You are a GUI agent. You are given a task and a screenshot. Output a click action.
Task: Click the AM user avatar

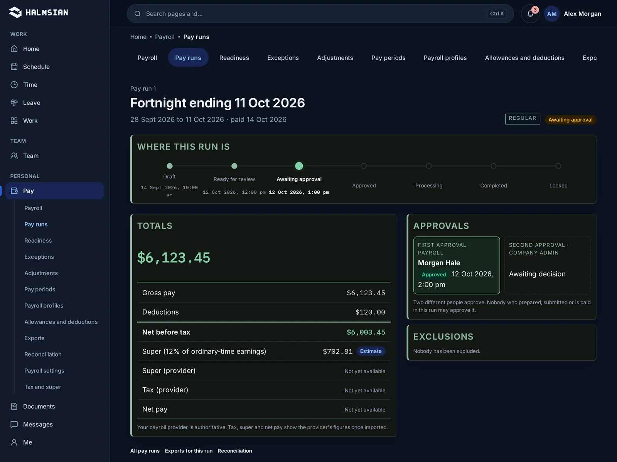tap(552, 14)
